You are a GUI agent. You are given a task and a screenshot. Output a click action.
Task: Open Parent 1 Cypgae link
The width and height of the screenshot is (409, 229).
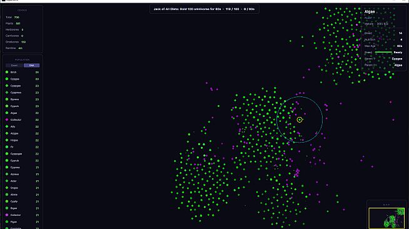click(396, 59)
